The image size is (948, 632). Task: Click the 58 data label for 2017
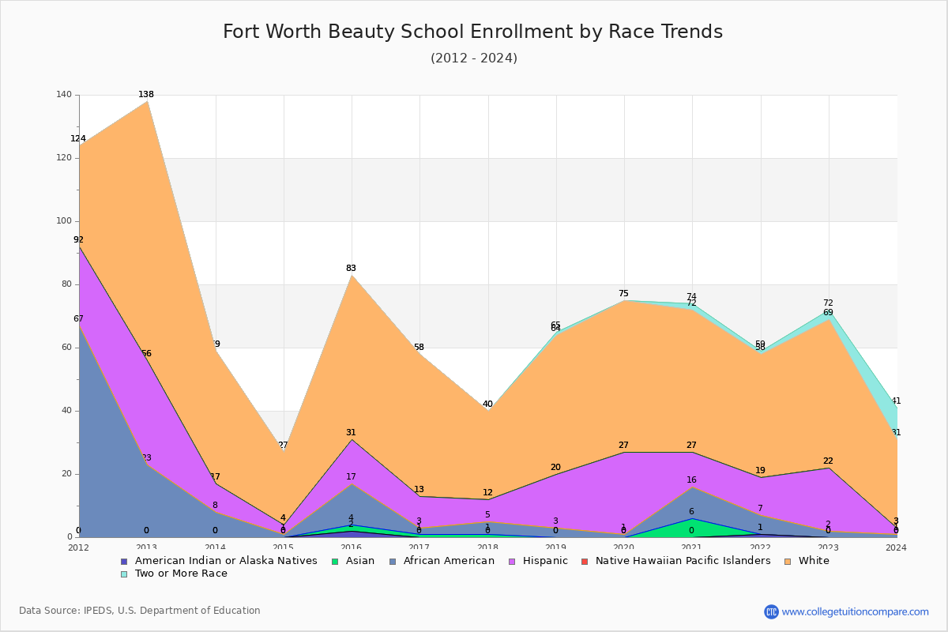[419, 348]
